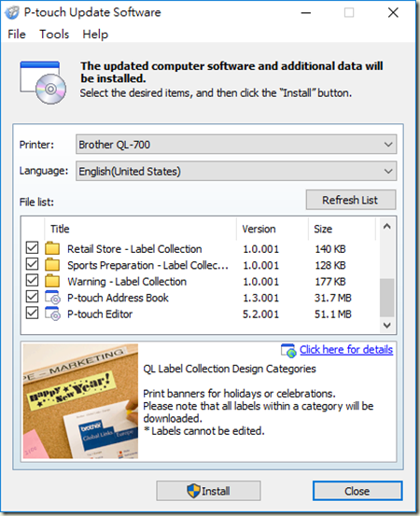Image resolution: width=420 pixels, height=516 pixels.
Task: Click the file list scrollbar thumb
Action: (x=387, y=298)
